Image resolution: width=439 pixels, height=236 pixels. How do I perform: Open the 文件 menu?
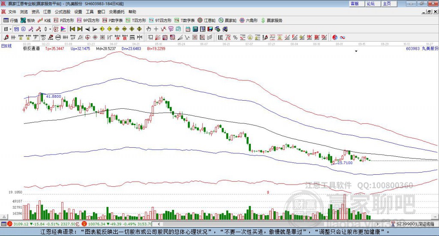point(12,12)
